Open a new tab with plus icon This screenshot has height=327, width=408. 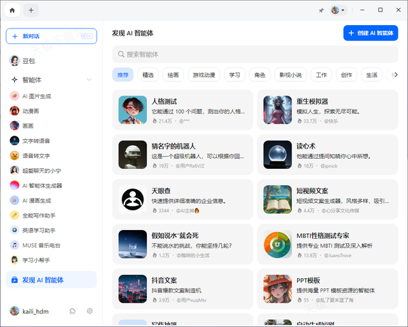pos(31,10)
